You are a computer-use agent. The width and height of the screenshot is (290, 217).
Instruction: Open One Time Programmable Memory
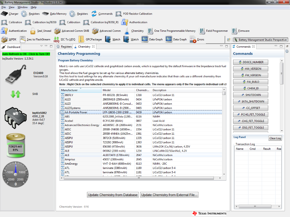[171, 31]
